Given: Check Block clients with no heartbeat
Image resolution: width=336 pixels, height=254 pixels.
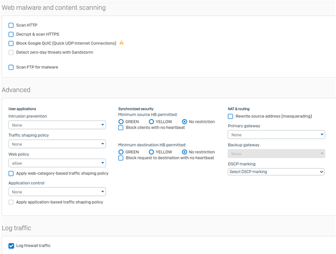Looking at the screenshot, I should pos(121,128).
